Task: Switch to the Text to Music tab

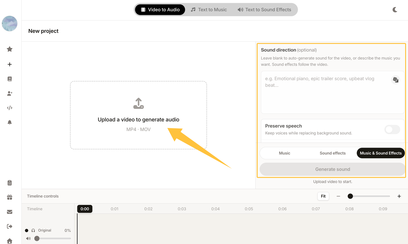Action: tap(209, 10)
